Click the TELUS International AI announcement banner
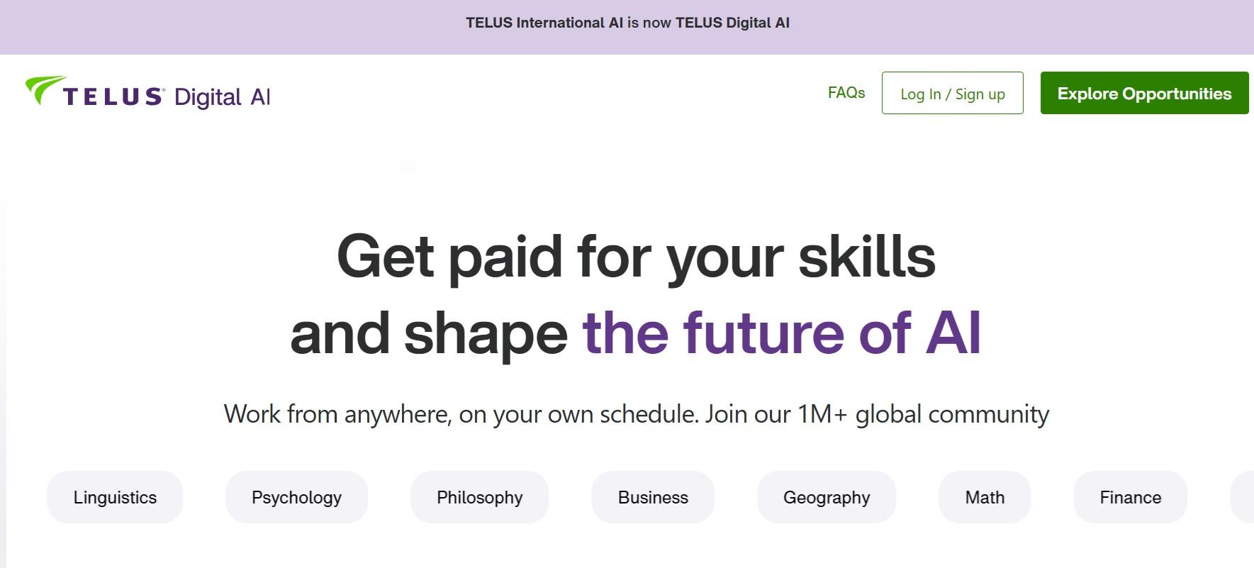 [x=627, y=23]
